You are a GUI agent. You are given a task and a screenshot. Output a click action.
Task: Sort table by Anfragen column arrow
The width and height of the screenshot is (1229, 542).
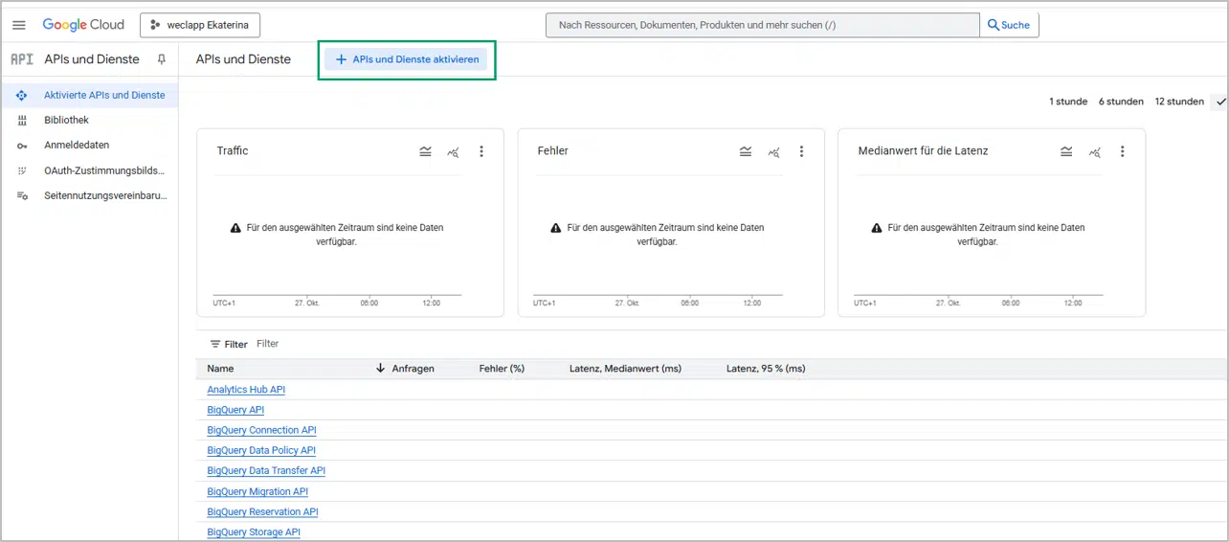pos(381,369)
